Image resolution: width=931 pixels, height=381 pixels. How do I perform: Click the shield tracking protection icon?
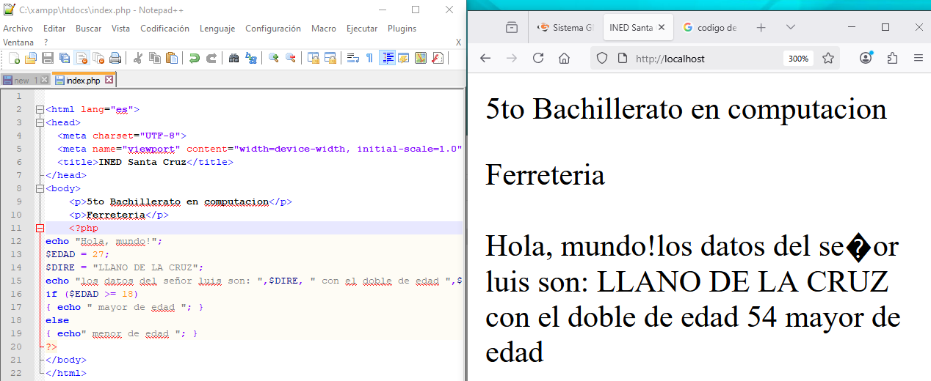601,58
